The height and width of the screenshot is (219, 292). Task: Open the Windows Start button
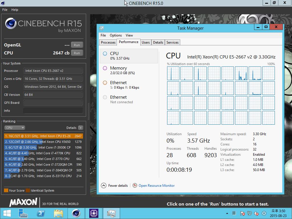click(7, 213)
